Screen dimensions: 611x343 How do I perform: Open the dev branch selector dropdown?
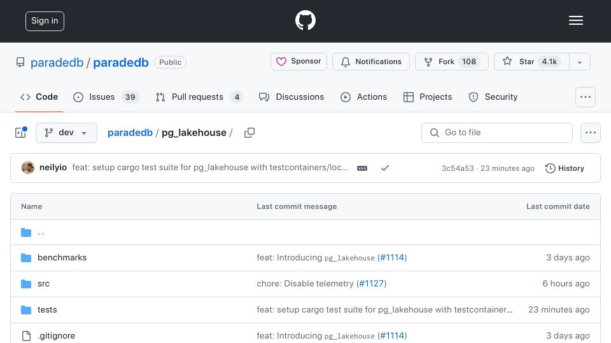pos(66,133)
